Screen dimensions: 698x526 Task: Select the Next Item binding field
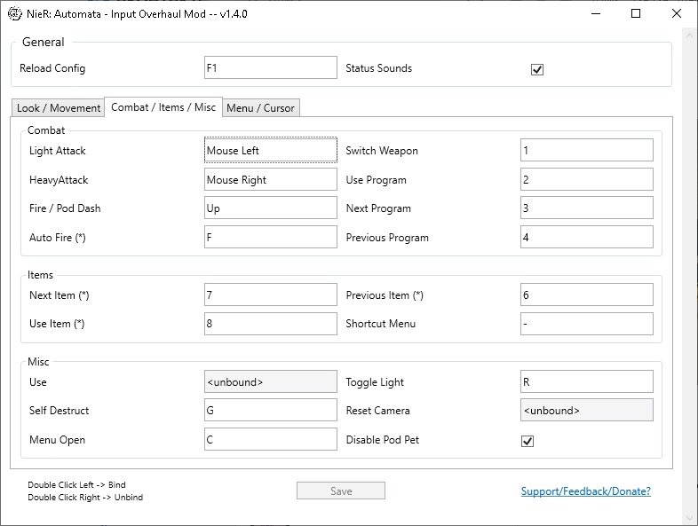tap(271, 294)
